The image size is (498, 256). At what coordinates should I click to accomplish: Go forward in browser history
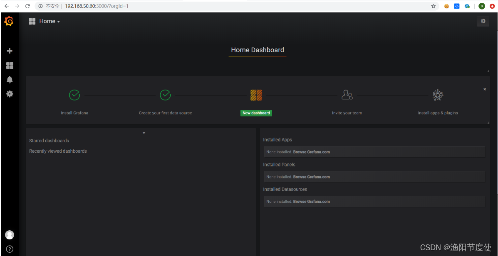coord(17,6)
